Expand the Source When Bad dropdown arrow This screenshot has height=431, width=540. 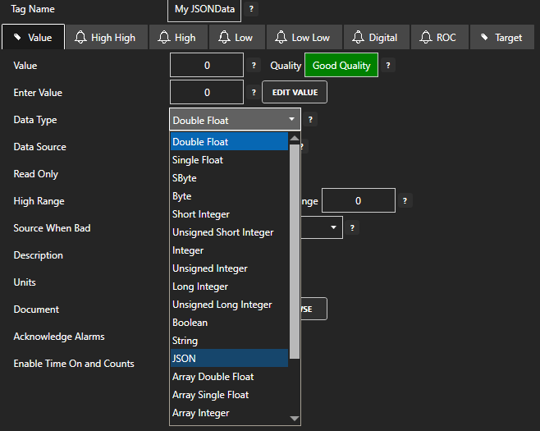coord(334,227)
